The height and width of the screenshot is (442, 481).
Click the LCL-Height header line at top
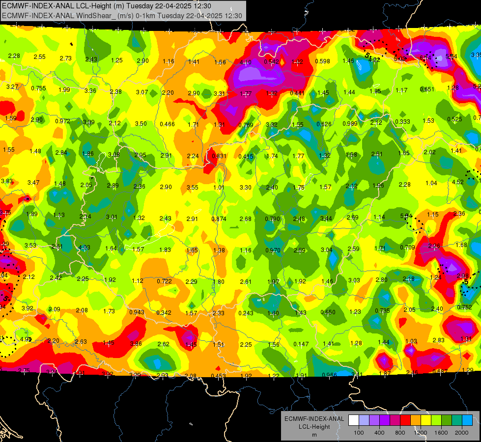tap(106, 6)
